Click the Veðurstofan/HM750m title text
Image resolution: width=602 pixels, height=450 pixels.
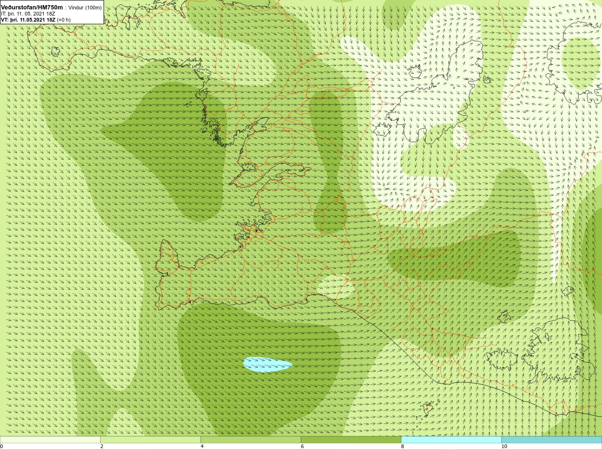(32, 8)
